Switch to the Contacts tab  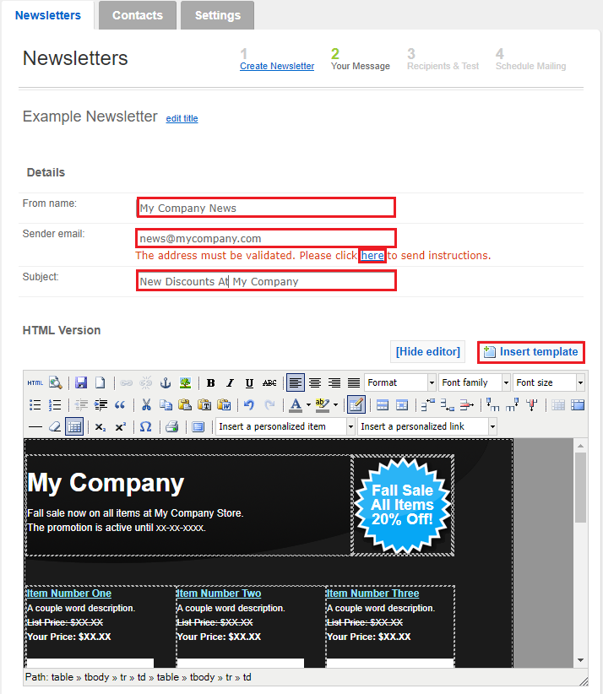pyautogui.click(x=137, y=15)
